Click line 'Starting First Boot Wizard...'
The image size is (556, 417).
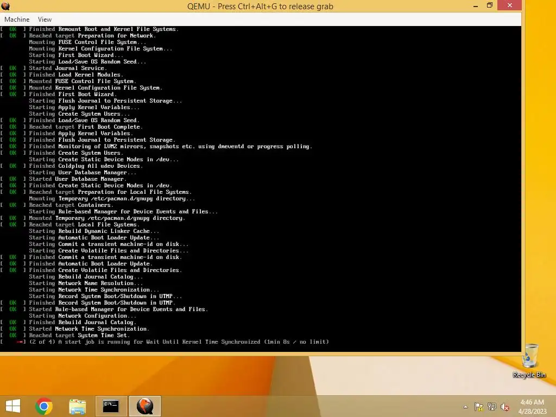pyautogui.click(x=76, y=55)
